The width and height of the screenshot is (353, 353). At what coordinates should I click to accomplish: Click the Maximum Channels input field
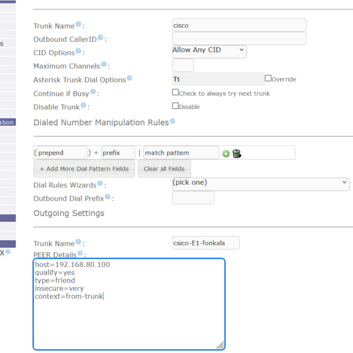[x=182, y=65]
